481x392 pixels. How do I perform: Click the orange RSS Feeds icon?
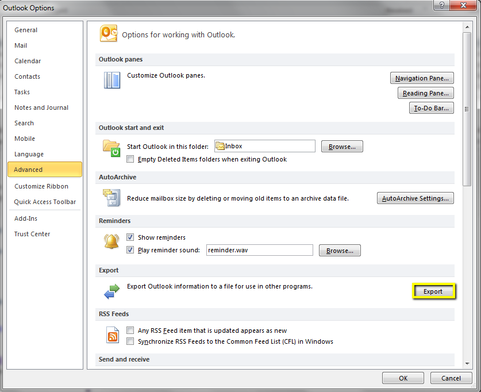pyautogui.click(x=112, y=336)
